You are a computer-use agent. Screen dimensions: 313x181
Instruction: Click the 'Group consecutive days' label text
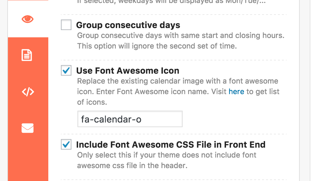coord(128,25)
